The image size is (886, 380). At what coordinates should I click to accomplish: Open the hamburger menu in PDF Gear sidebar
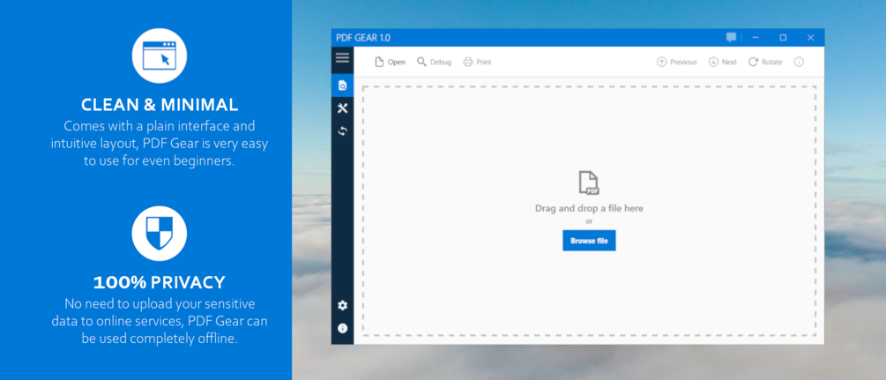click(342, 57)
